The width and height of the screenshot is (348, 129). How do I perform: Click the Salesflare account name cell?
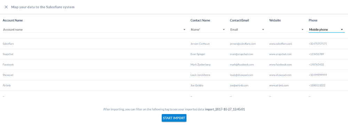(x=8, y=44)
